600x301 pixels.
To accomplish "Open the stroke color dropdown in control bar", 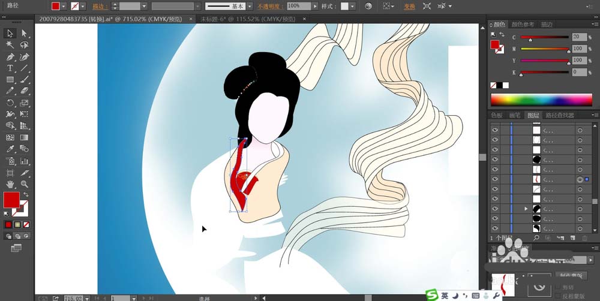I will coord(83,6).
